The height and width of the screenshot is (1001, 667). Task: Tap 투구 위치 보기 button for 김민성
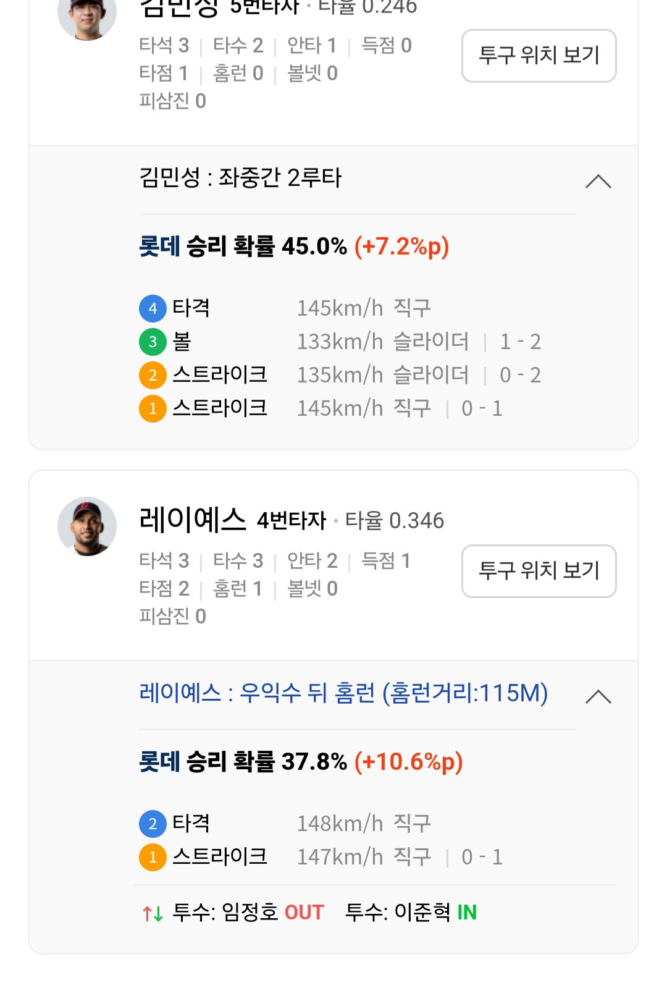click(x=539, y=56)
